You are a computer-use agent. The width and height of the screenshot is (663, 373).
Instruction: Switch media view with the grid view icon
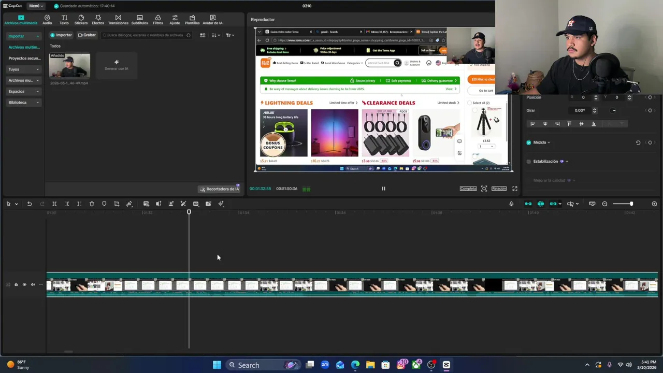pos(203,35)
